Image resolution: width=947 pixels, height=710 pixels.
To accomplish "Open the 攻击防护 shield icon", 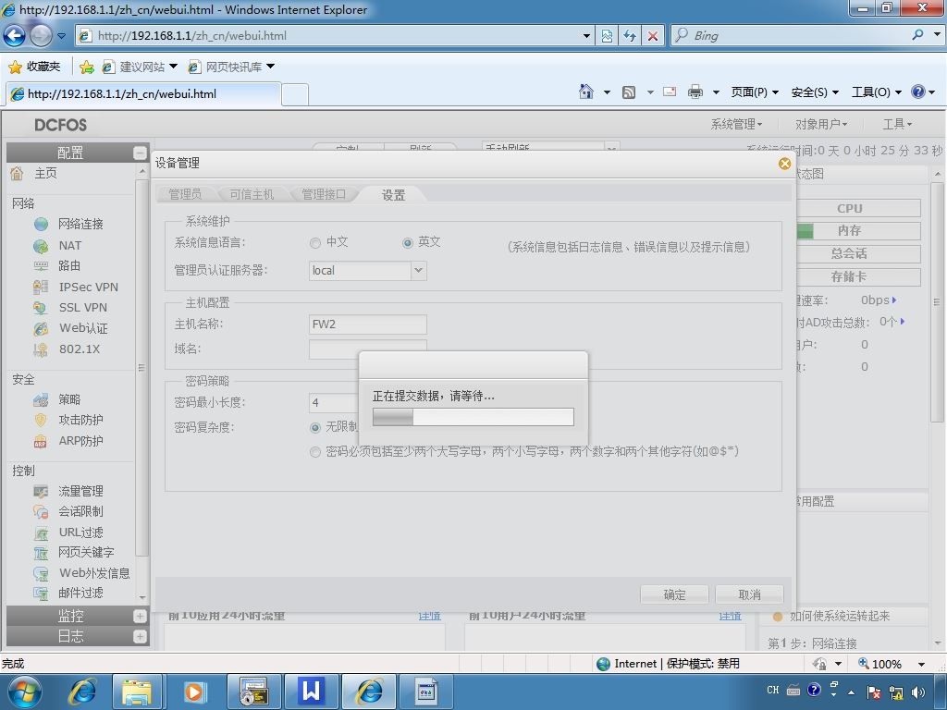I will [41, 421].
